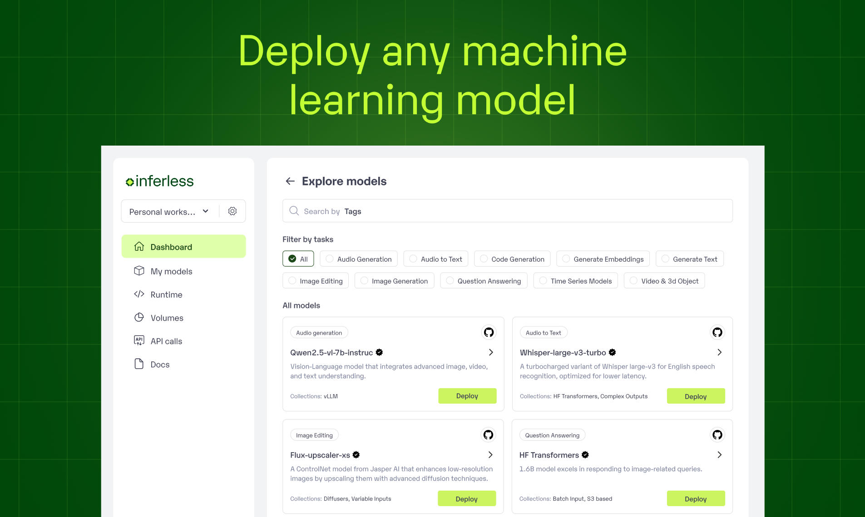
Task: Select the Audio Generation filter
Action: pyautogui.click(x=359, y=259)
